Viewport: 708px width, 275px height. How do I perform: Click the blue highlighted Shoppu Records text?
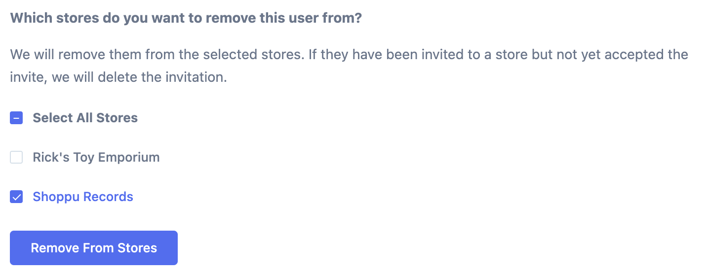pos(83,197)
